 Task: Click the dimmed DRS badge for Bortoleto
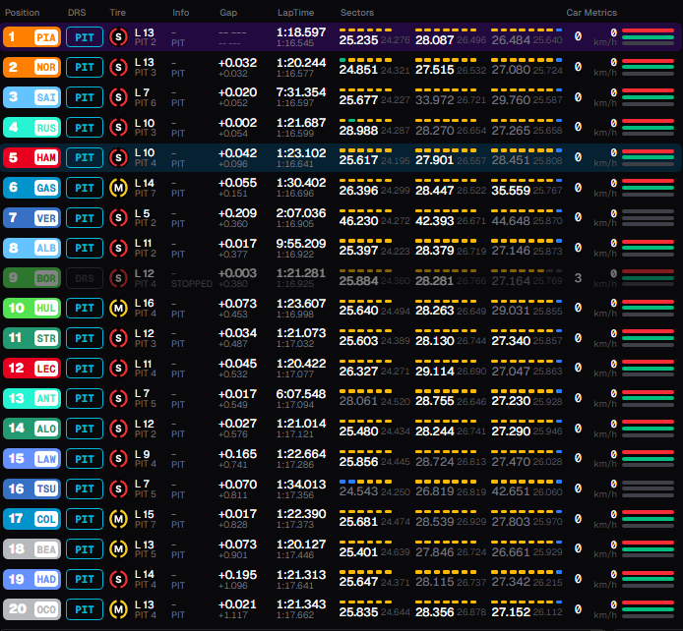[x=85, y=278]
